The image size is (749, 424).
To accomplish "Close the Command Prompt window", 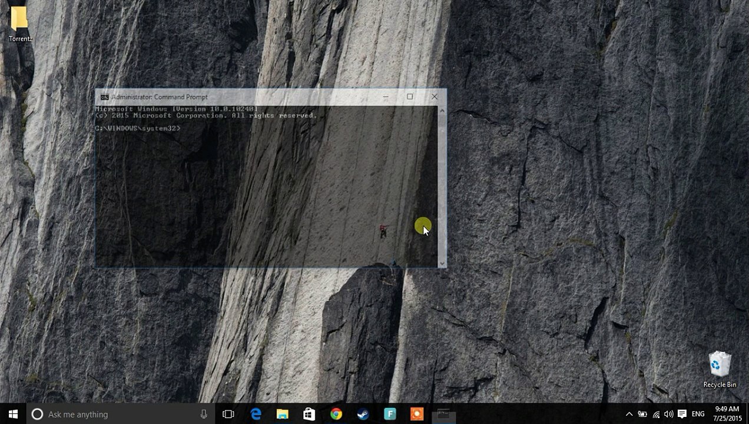I will (x=435, y=97).
